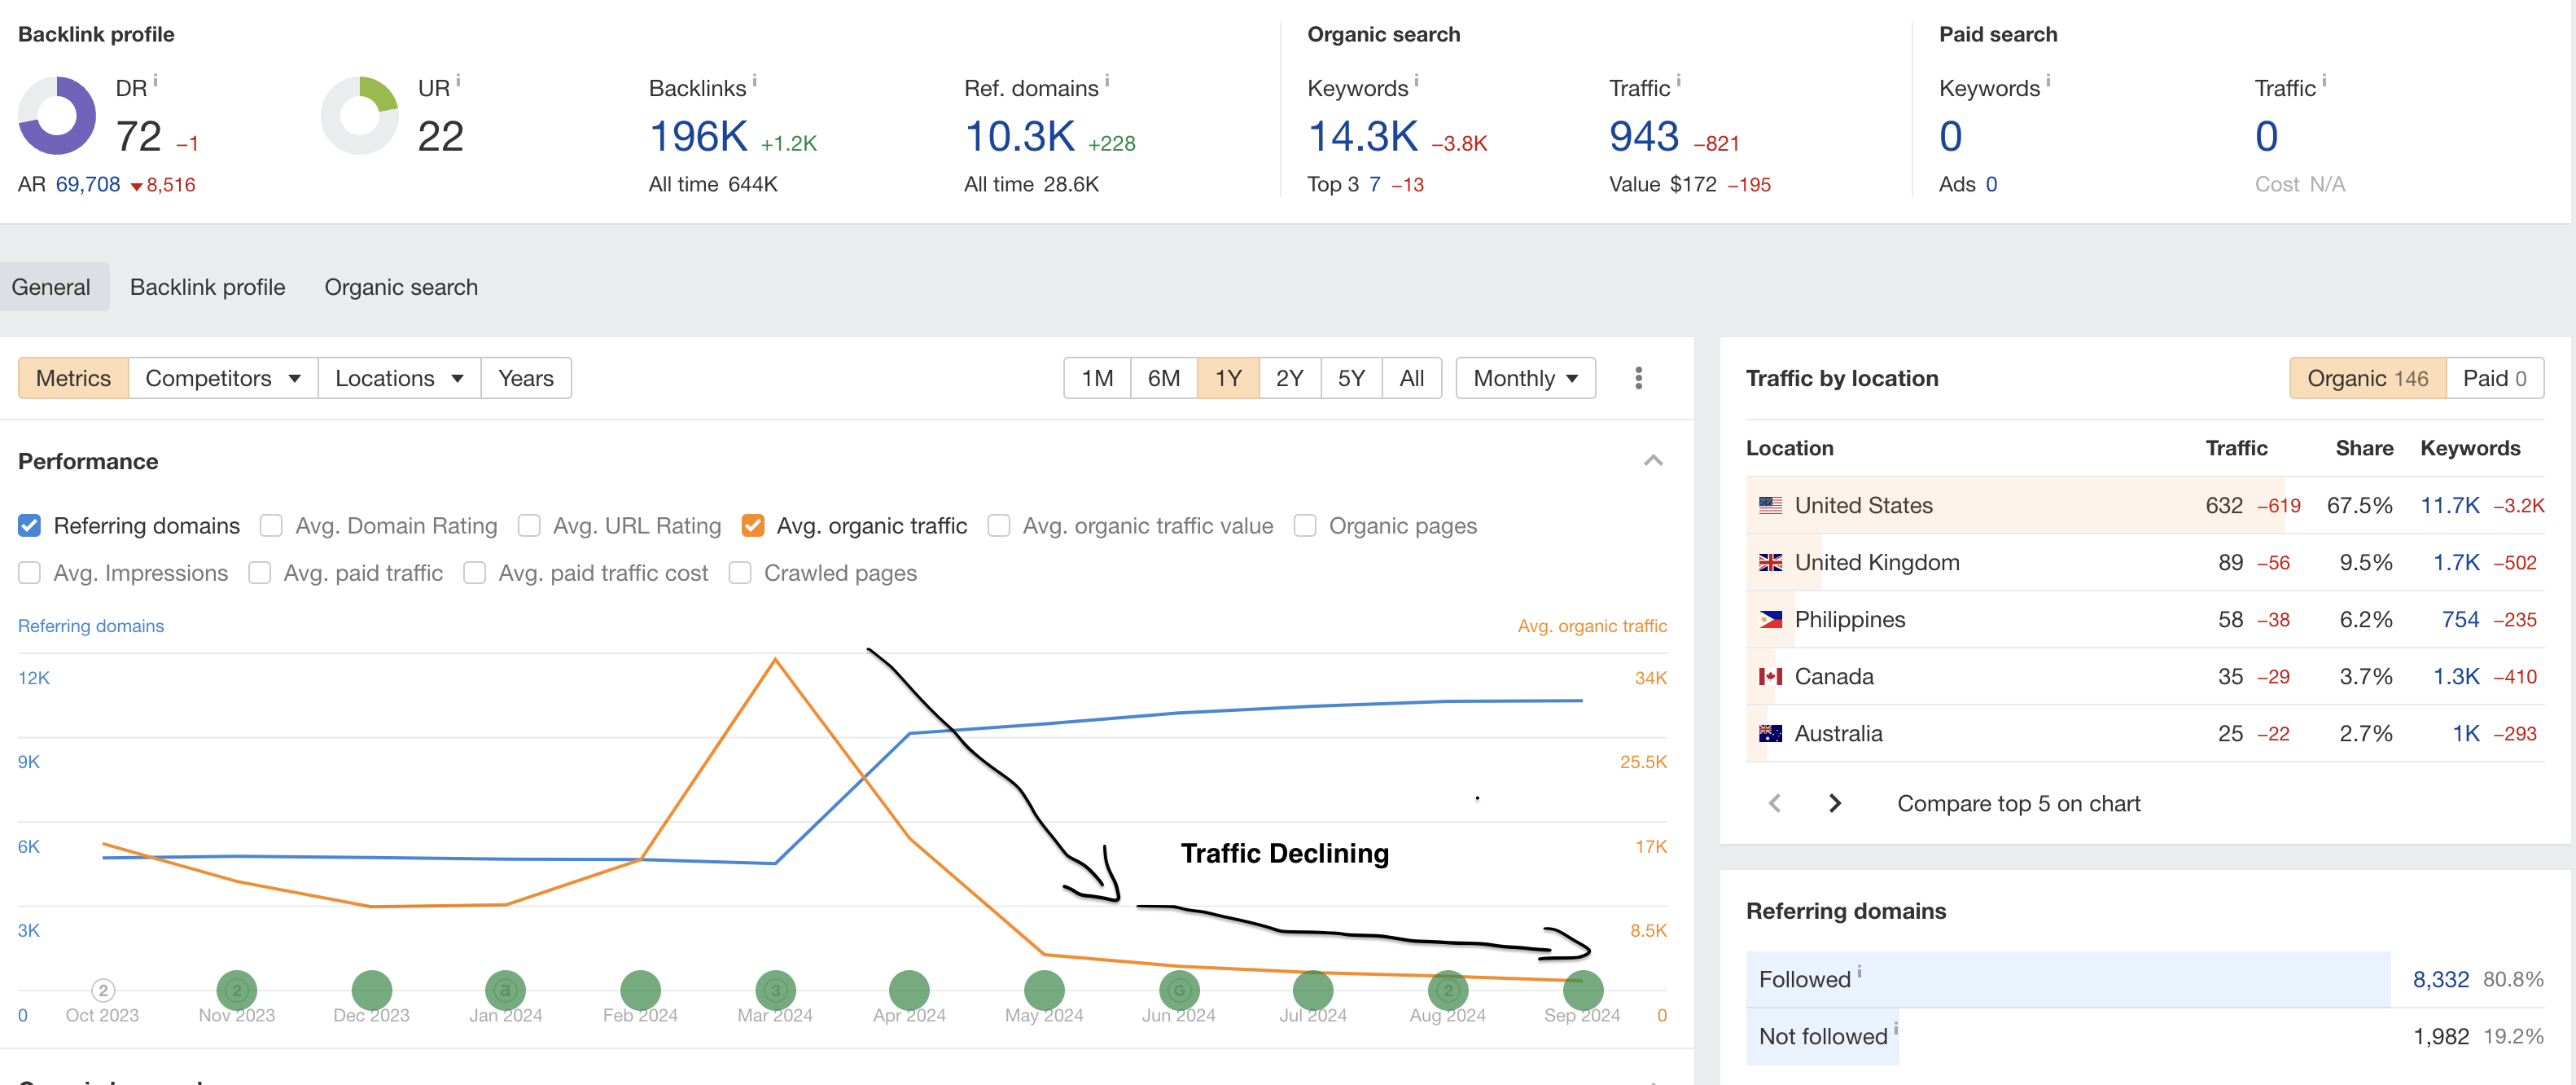Open the 196K backlinks link
2576x1085 pixels.
(698, 136)
